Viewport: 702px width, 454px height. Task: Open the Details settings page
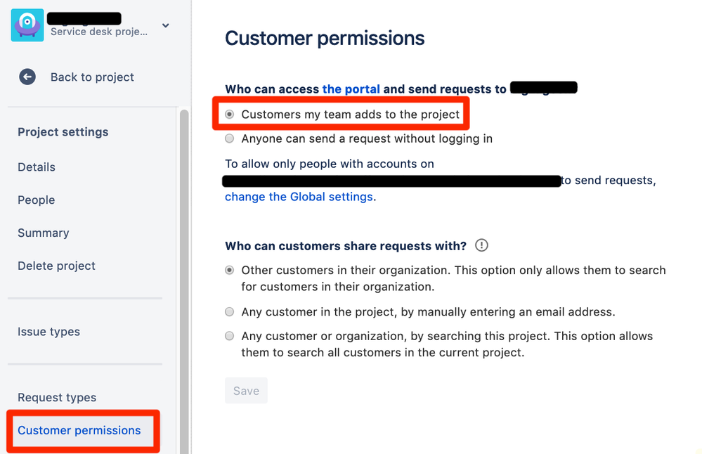click(36, 167)
